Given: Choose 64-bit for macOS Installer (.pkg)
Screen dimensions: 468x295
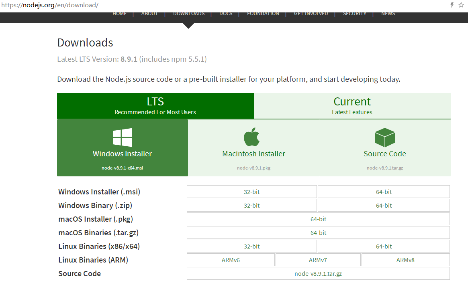Looking at the screenshot, I should [x=318, y=219].
